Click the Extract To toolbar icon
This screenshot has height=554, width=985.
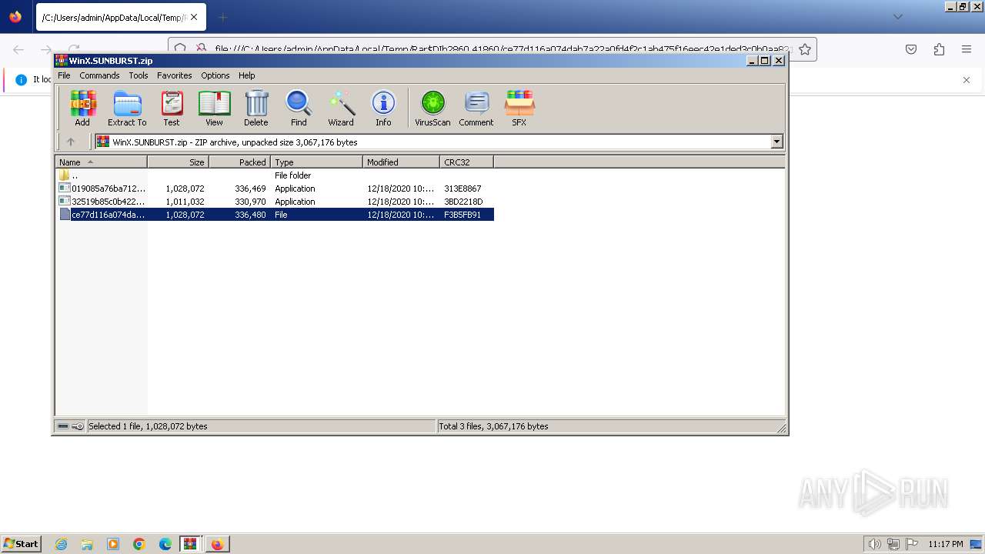[x=127, y=108]
